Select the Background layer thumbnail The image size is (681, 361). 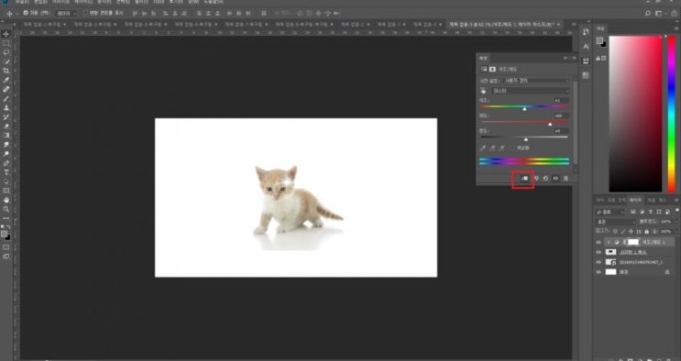[x=611, y=272]
